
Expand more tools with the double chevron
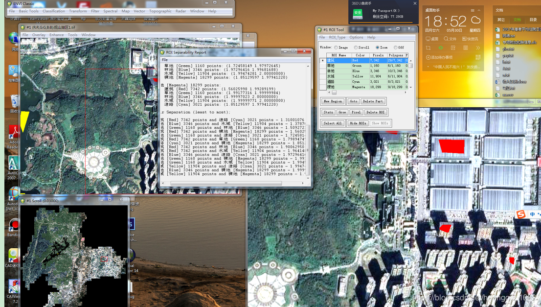click(x=478, y=48)
